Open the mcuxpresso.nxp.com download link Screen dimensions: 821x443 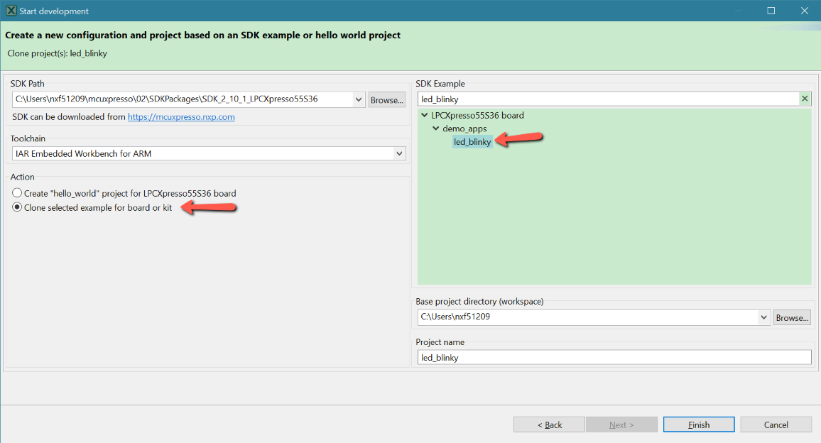(x=181, y=116)
